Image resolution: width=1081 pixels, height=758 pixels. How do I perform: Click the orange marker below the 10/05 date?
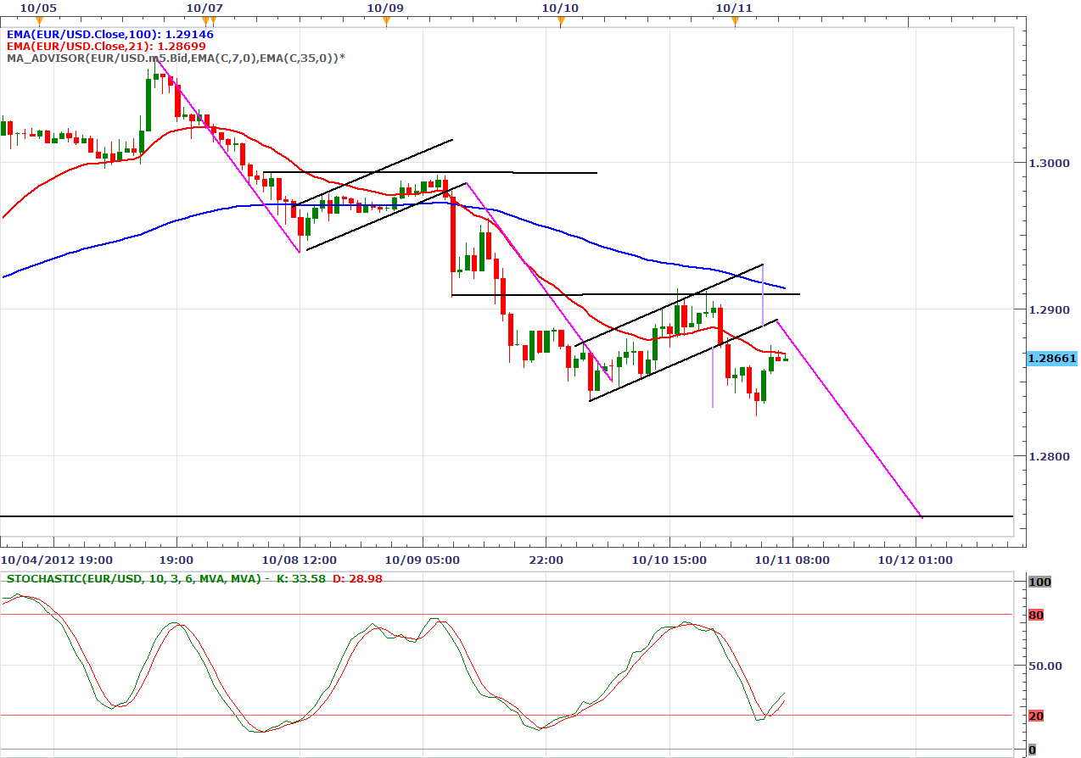38,20
